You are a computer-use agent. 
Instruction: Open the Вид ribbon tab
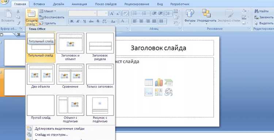160,4
